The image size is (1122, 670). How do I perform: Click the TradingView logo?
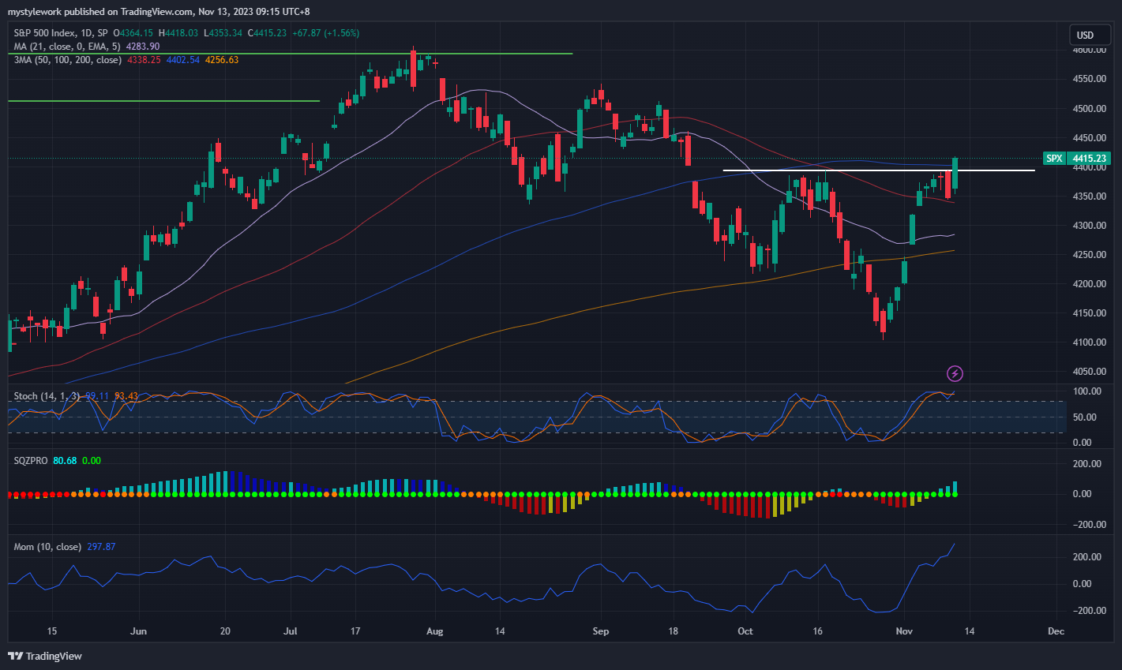click(x=45, y=656)
